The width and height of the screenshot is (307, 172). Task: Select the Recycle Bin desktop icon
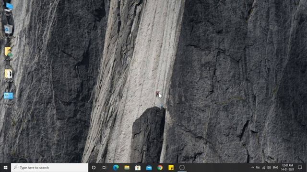(x=8, y=31)
